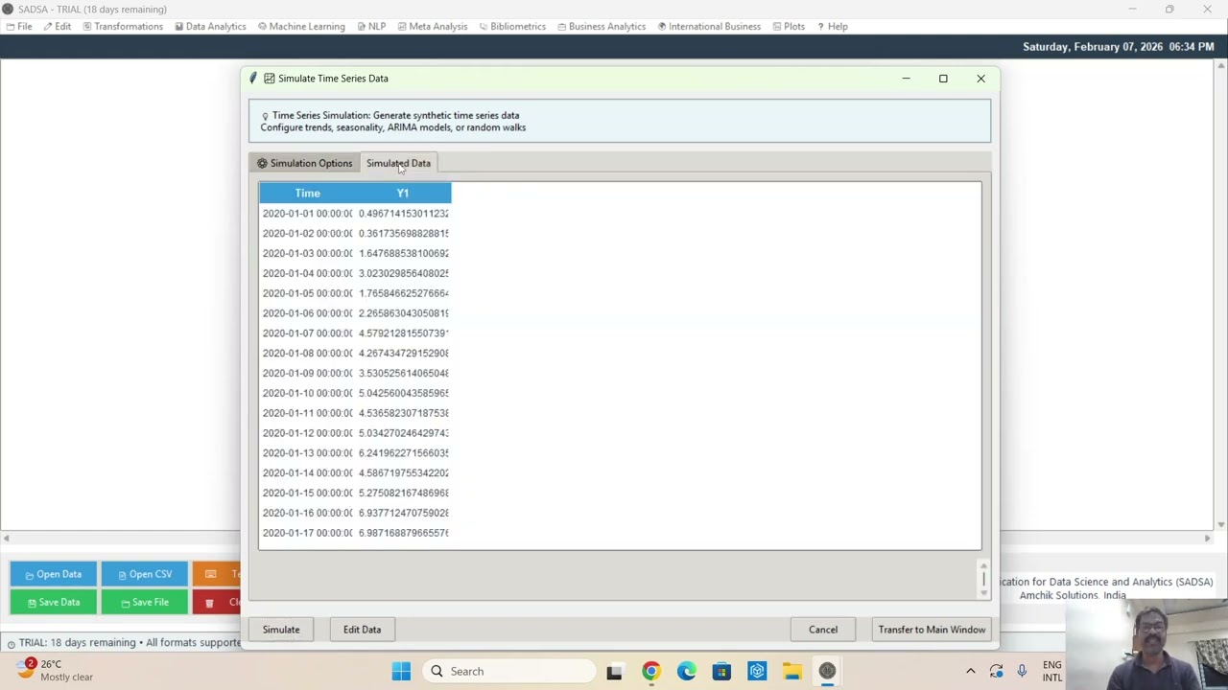Switch to the Simulation Options tab
The width and height of the screenshot is (1228, 690).
[304, 163]
